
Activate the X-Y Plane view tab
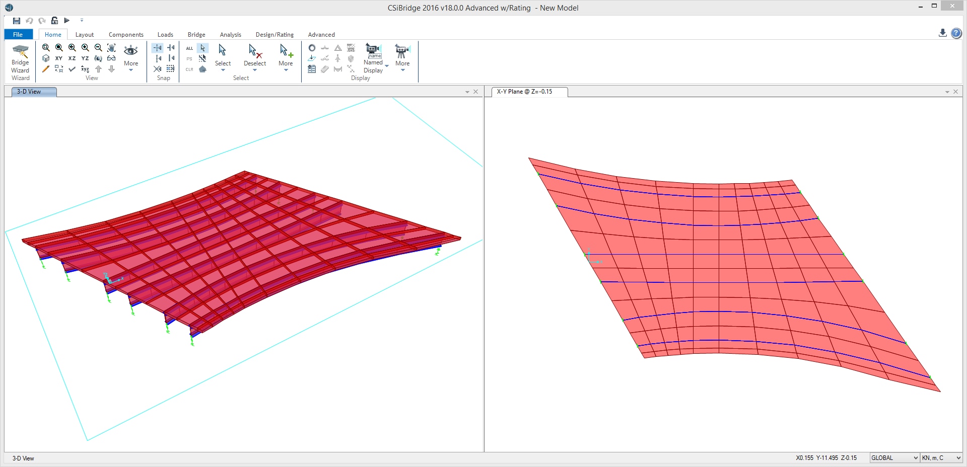524,92
